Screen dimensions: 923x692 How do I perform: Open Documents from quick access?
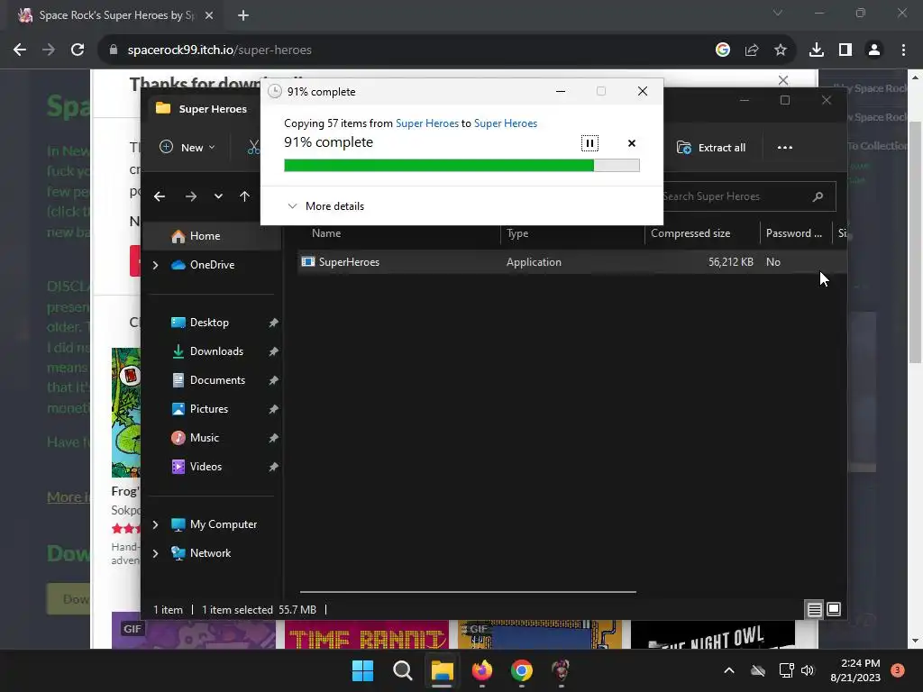pos(217,380)
